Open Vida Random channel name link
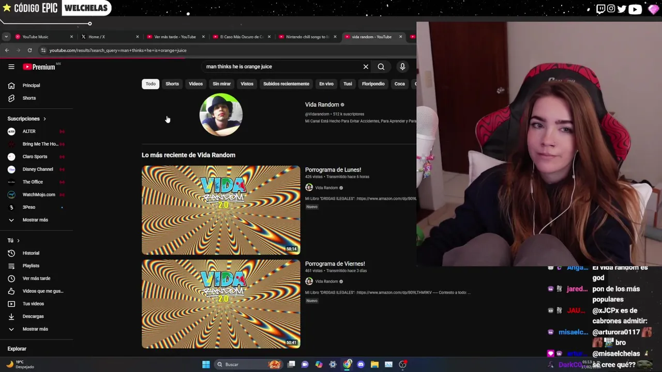 322,104
